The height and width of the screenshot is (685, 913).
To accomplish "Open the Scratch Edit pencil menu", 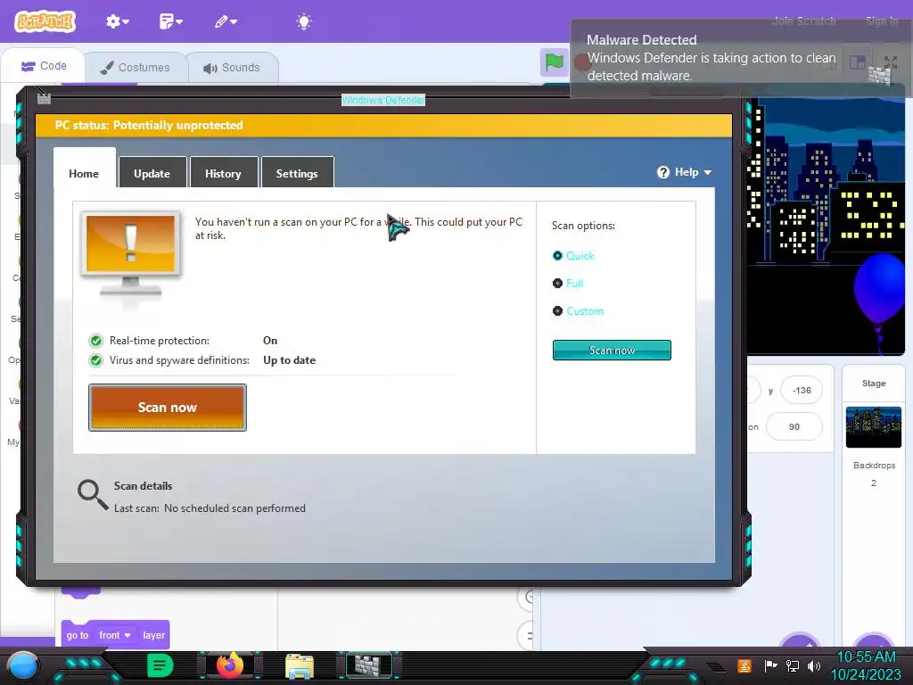I will (x=226, y=21).
